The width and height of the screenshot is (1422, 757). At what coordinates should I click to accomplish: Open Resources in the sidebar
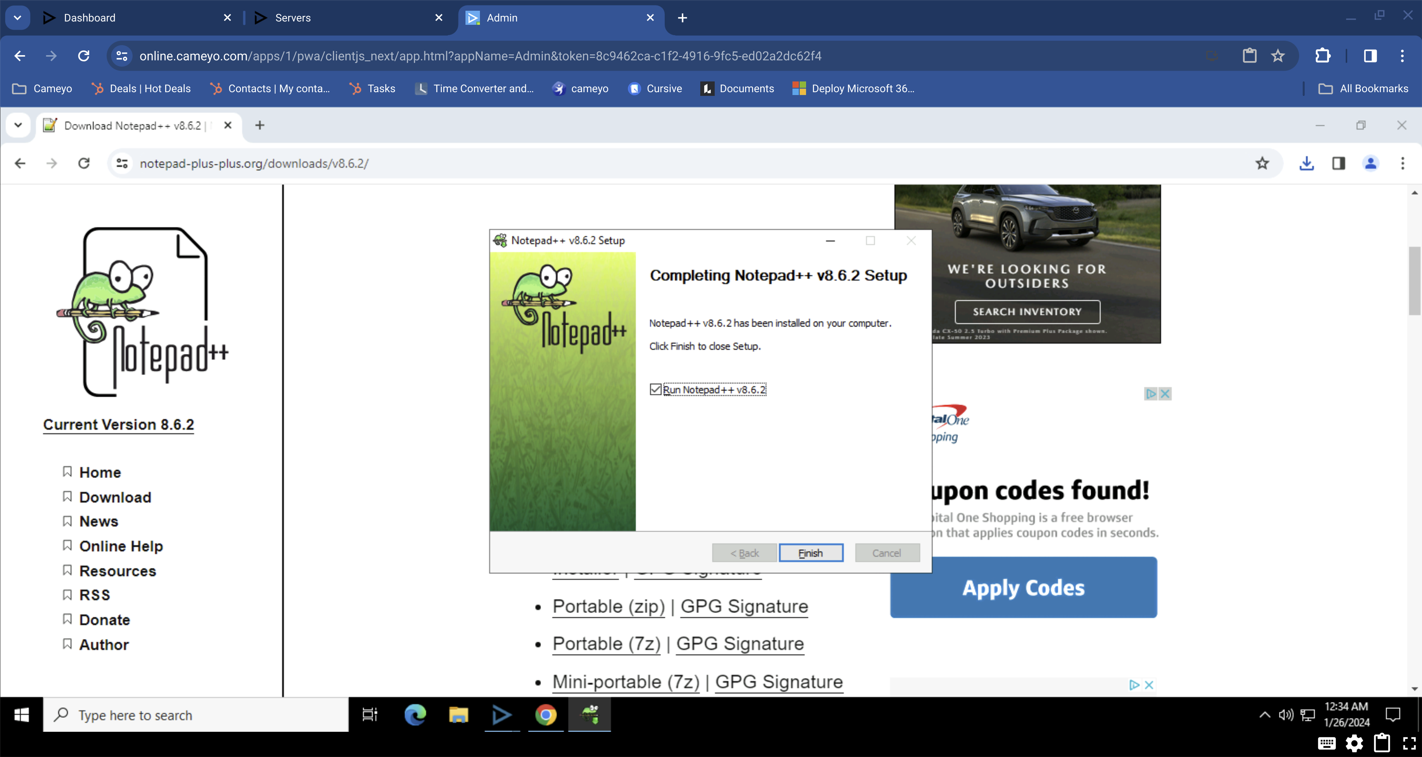coord(118,571)
